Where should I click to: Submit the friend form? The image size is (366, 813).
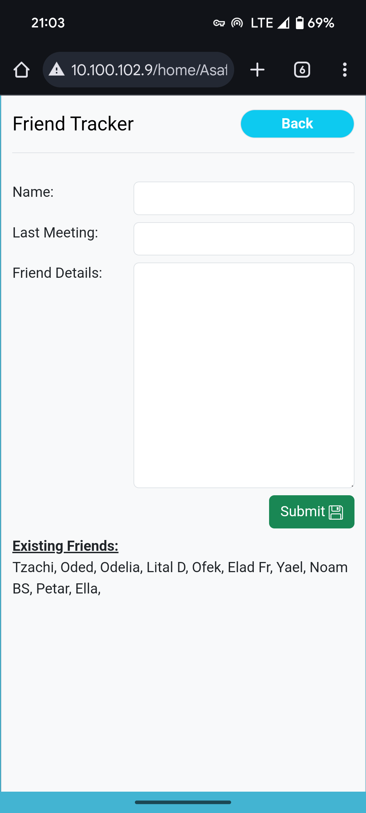[311, 512]
